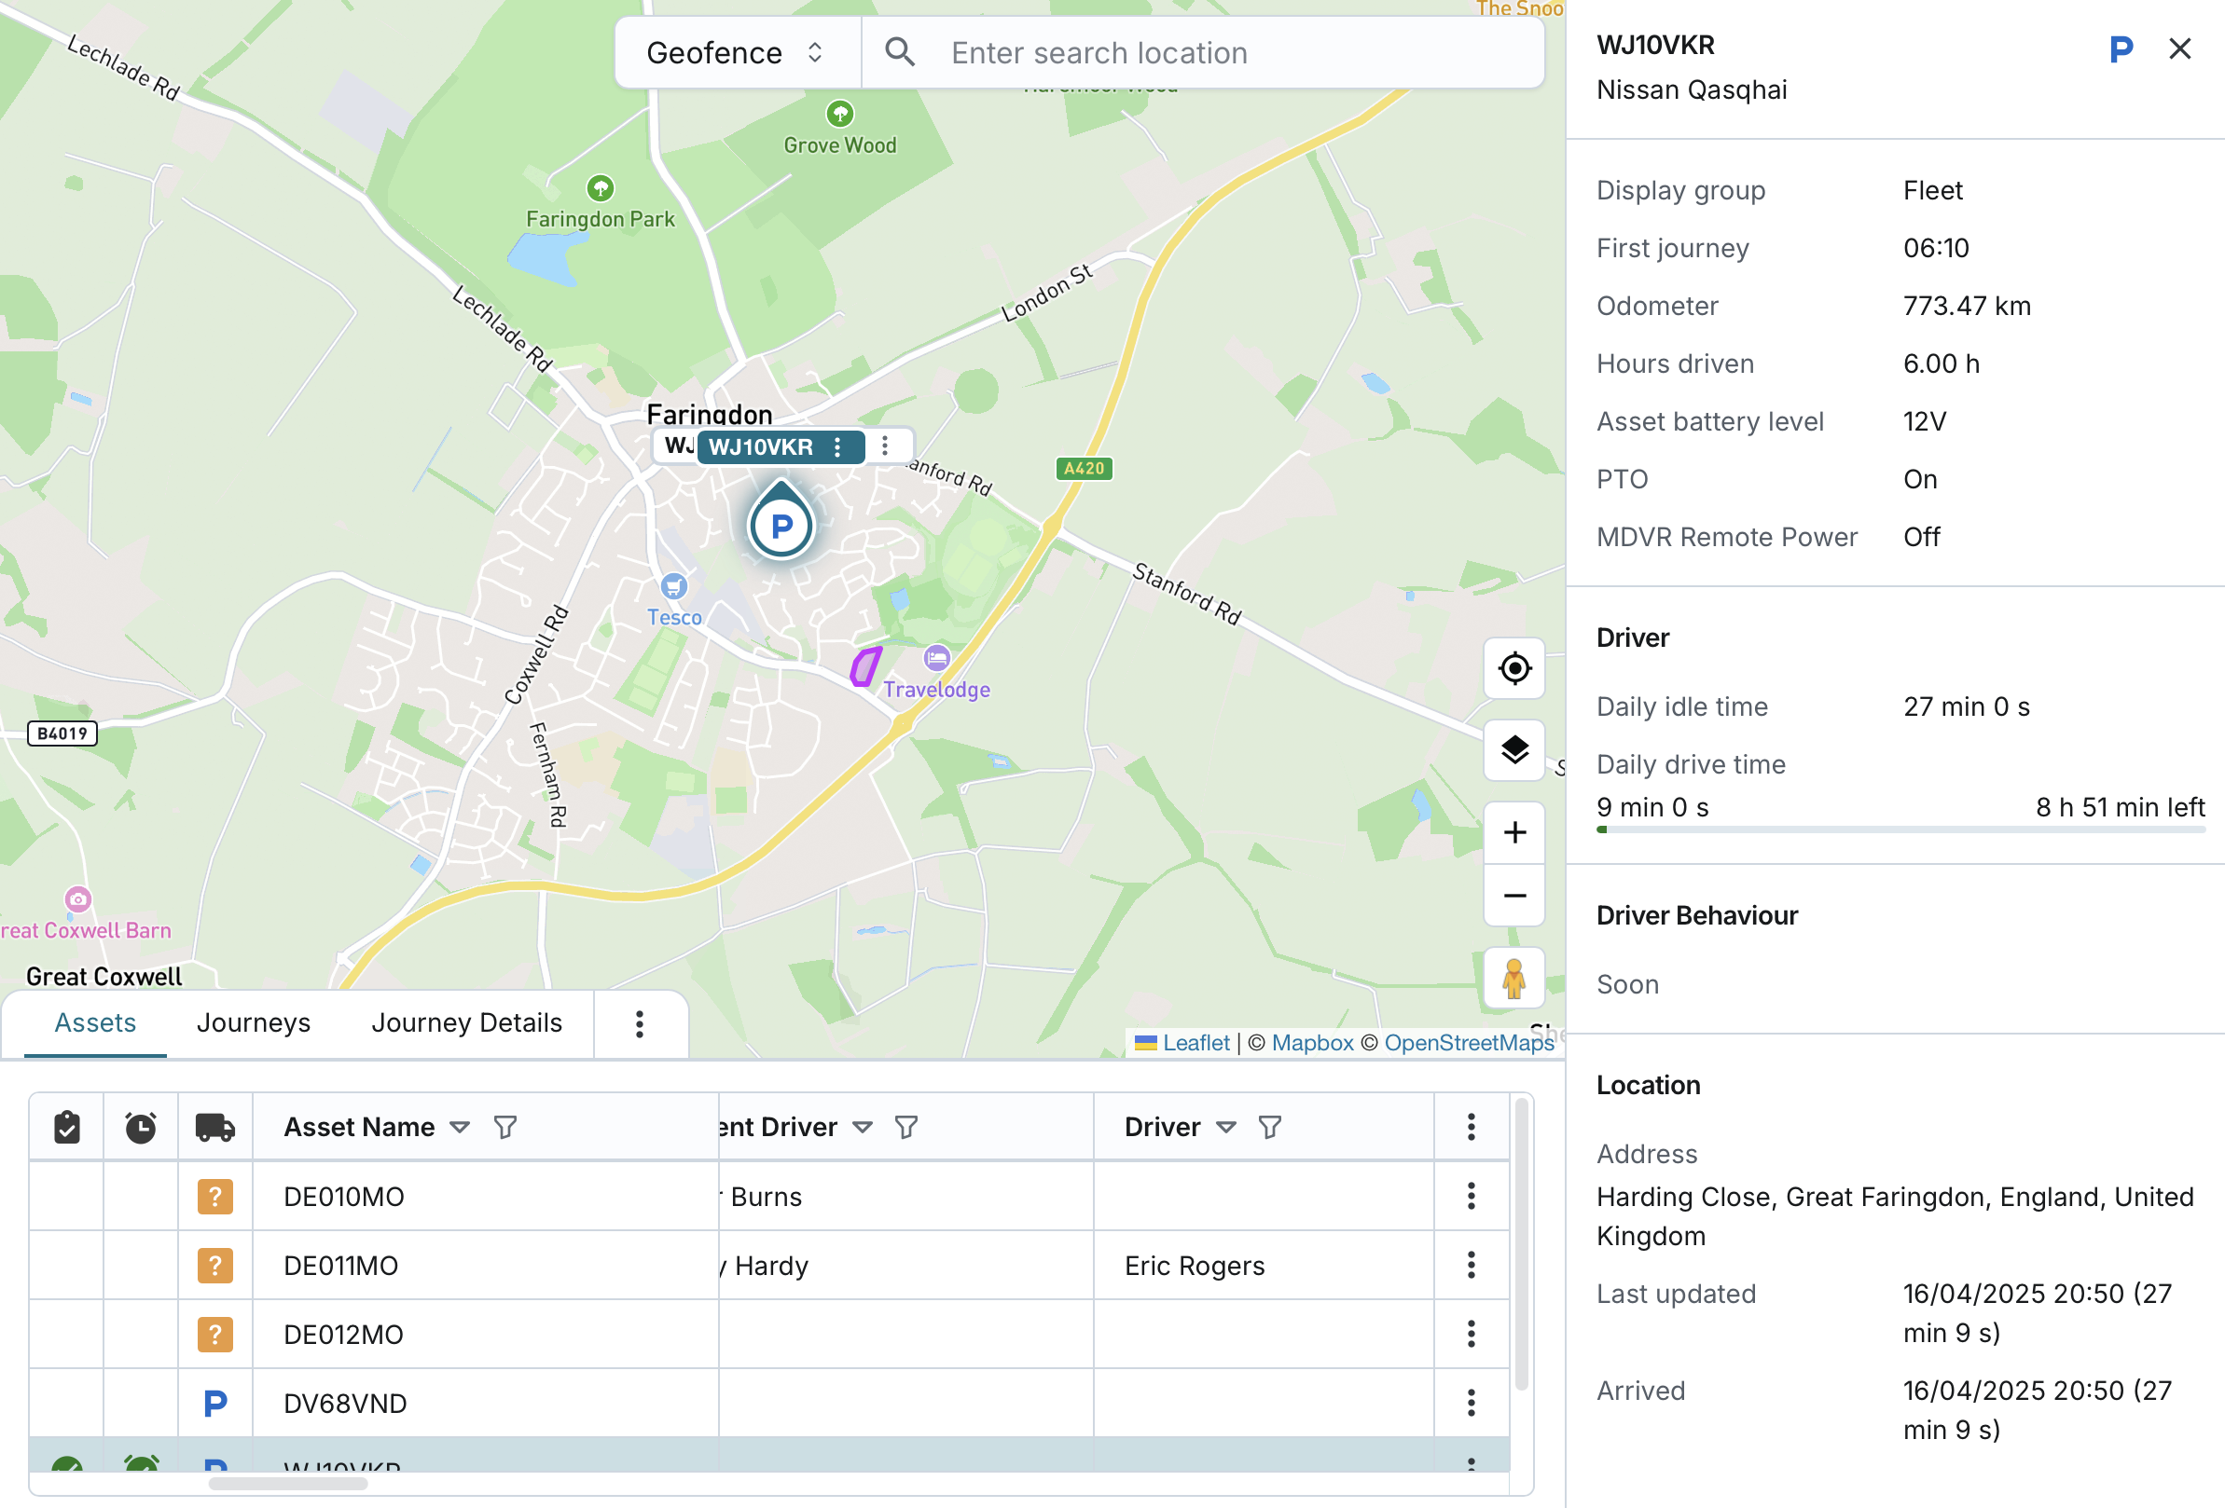Screen dimensions: 2225x1508
Task: Expand the Asset Name sort dropdown arrow
Action: [460, 1127]
